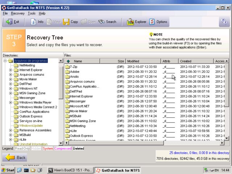Click EN language indicator in tray

[217, 170]
